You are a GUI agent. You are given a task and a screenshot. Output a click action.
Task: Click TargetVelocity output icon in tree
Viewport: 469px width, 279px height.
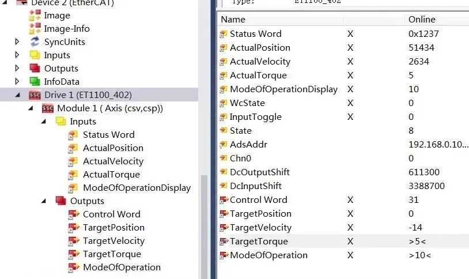pyautogui.click(x=74, y=241)
